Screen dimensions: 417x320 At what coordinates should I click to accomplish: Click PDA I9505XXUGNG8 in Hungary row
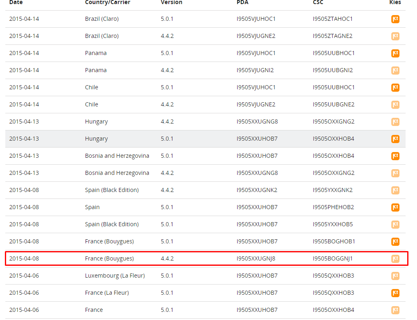(257, 121)
